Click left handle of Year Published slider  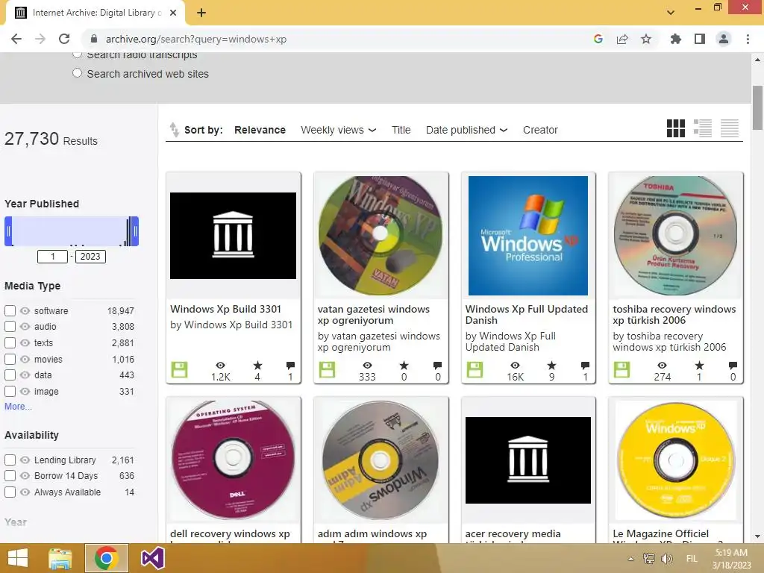click(8, 231)
